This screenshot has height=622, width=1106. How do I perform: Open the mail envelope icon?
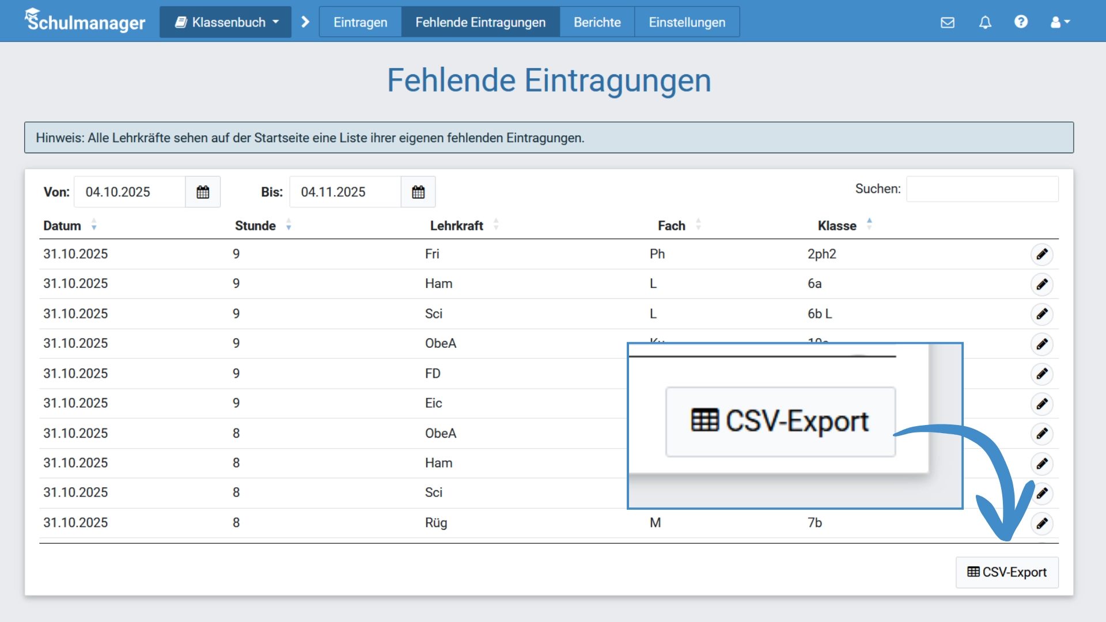(x=947, y=22)
